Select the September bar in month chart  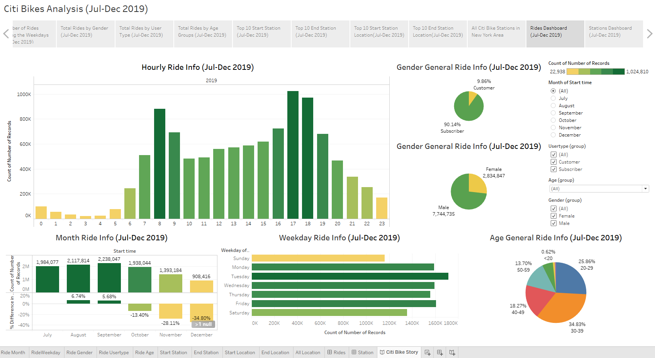coord(109,278)
